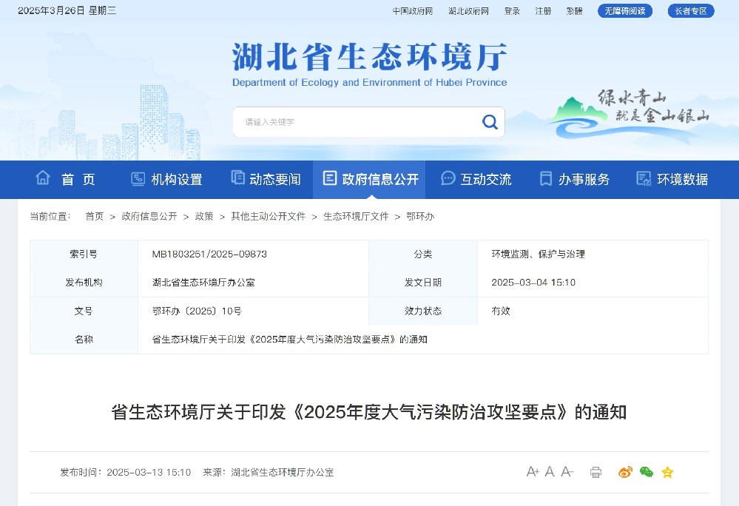Image resolution: width=739 pixels, height=506 pixels.
Task: Share article to Weibo
Action: tap(626, 472)
